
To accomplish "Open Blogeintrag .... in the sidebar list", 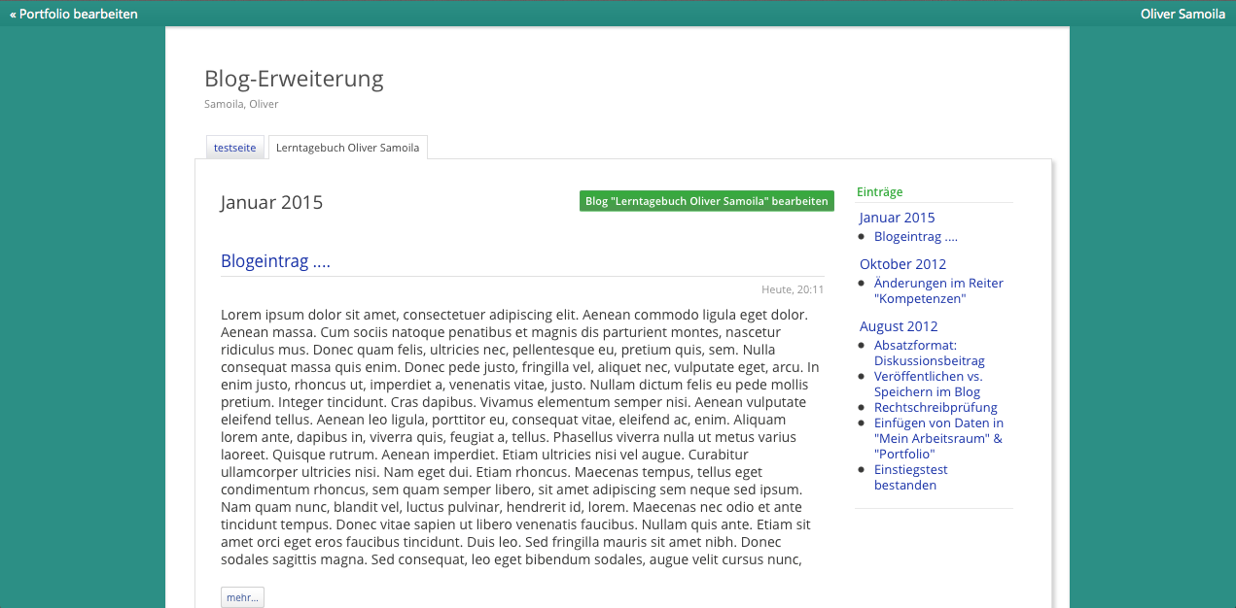I will point(915,237).
